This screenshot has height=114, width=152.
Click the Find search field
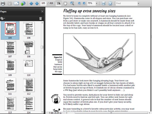[x=126, y=4]
